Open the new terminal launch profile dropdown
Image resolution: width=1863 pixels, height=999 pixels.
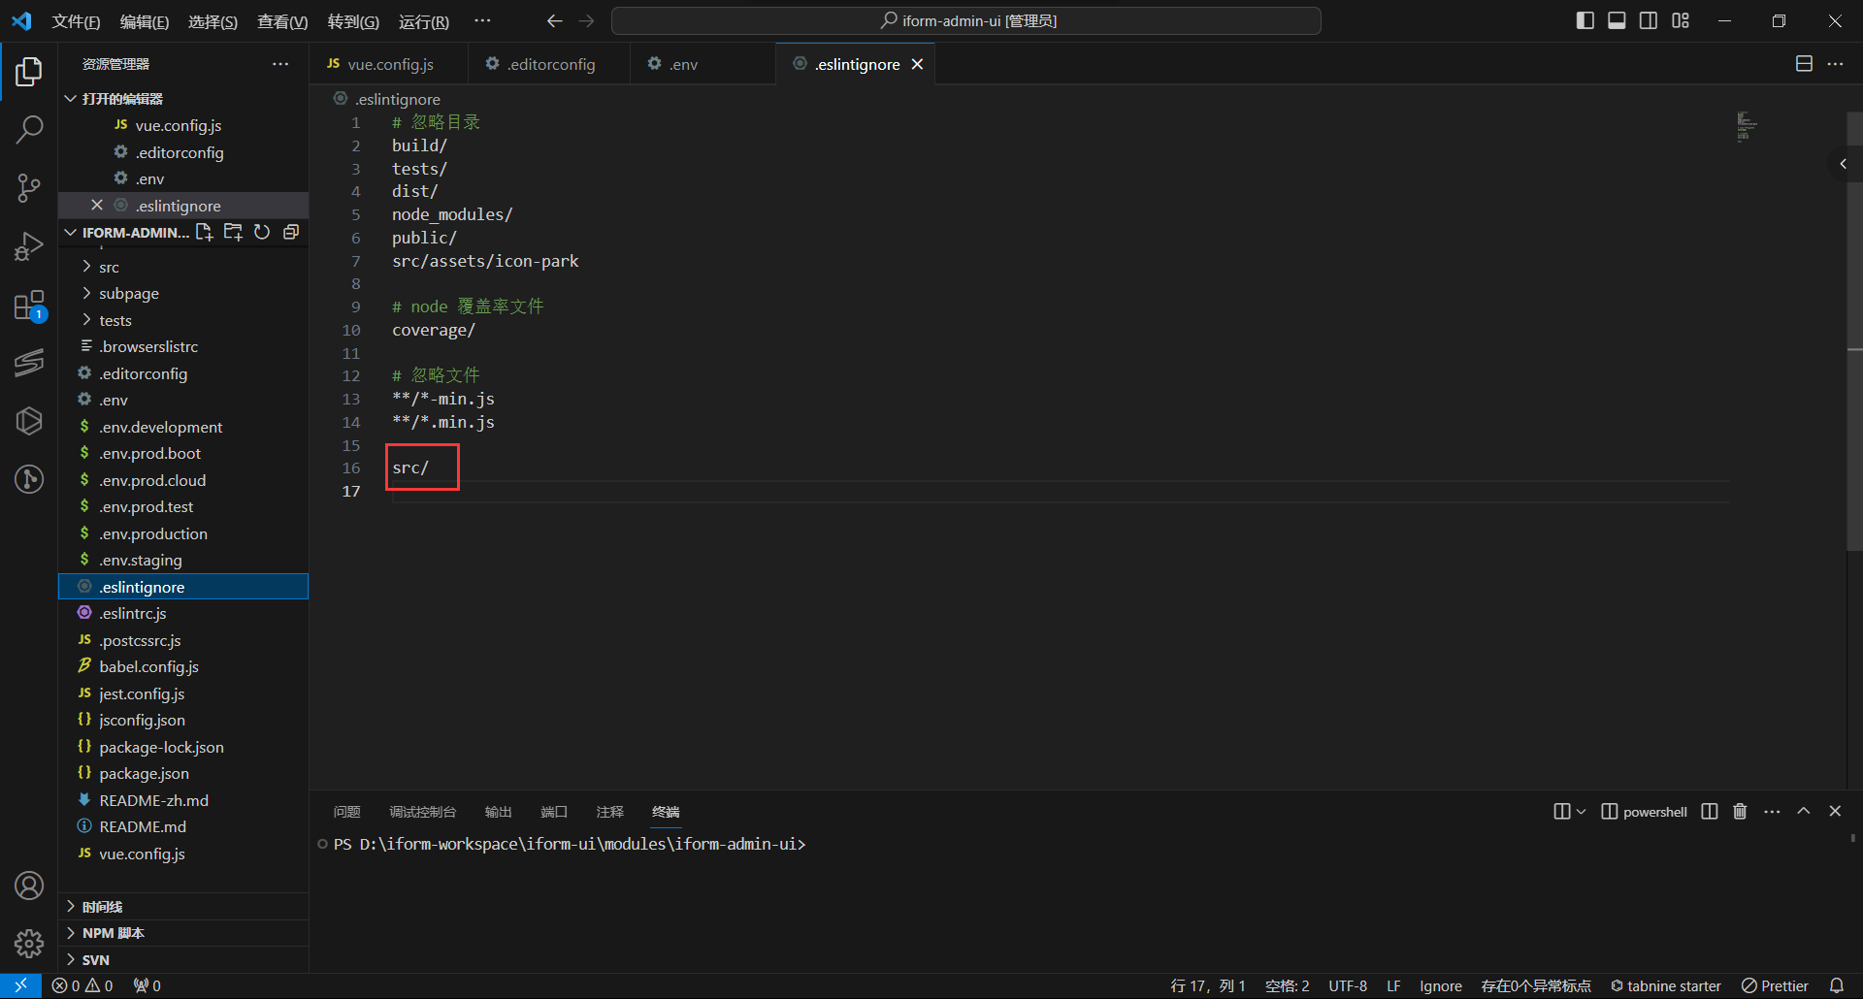(1581, 812)
